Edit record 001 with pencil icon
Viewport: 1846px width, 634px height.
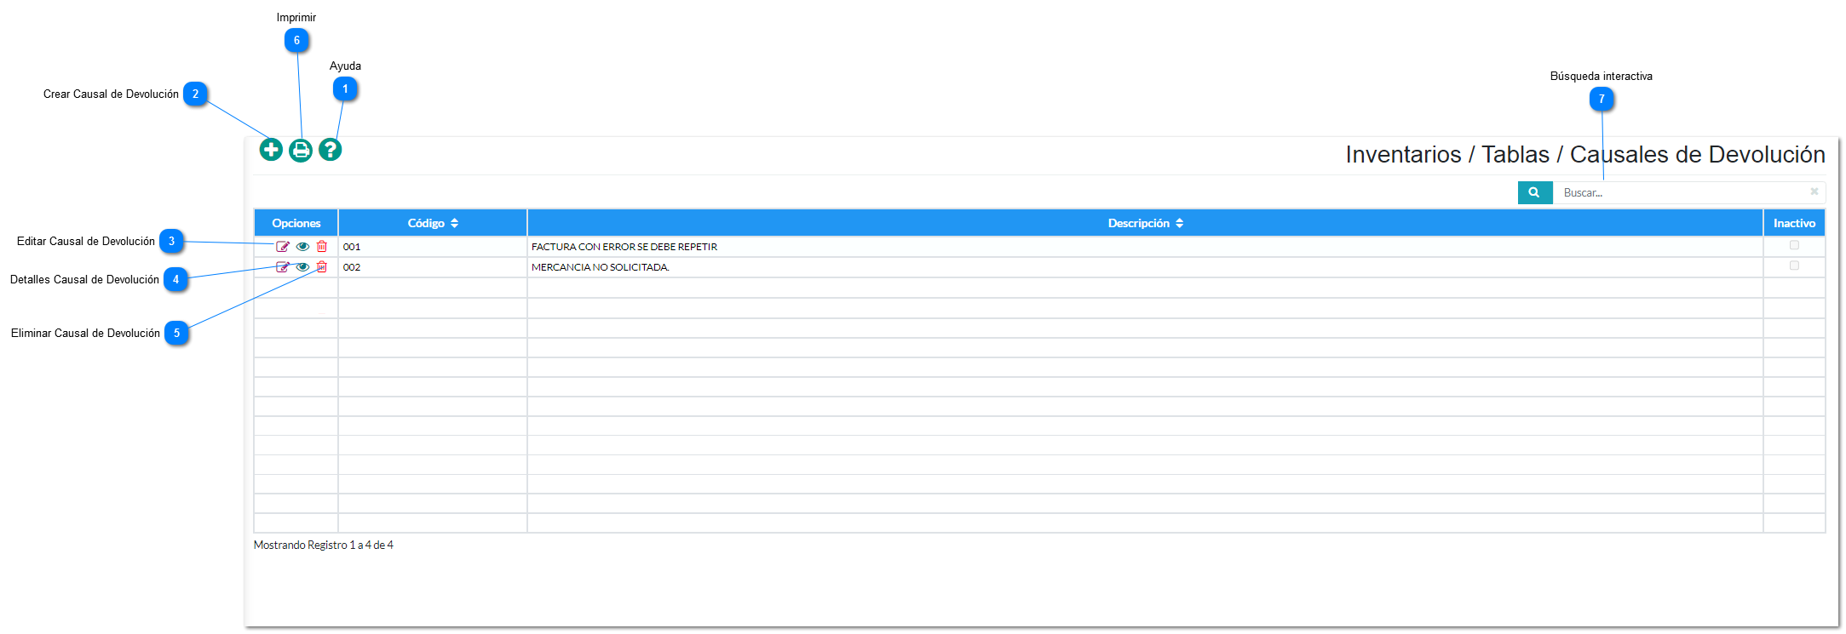coord(283,247)
